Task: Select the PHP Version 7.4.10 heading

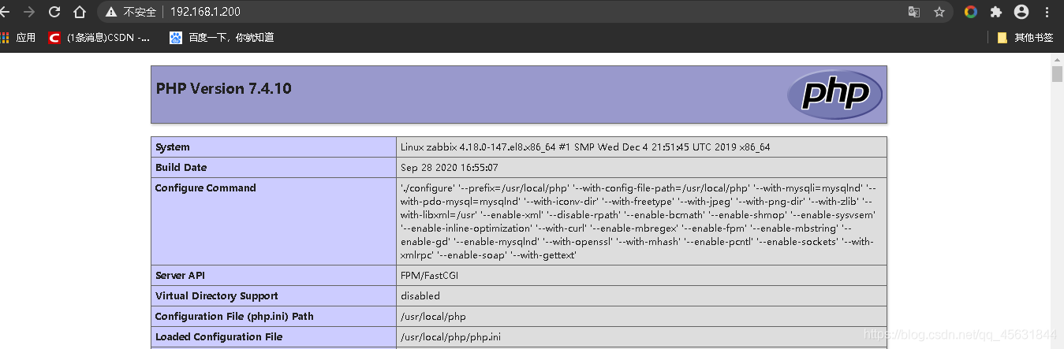Action: click(224, 88)
